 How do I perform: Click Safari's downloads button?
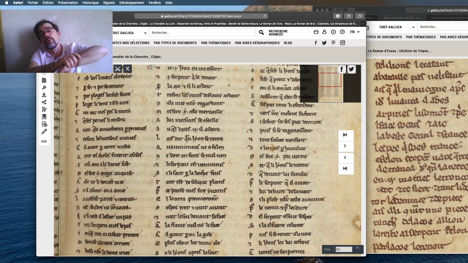pyautogui.click(x=337, y=16)
